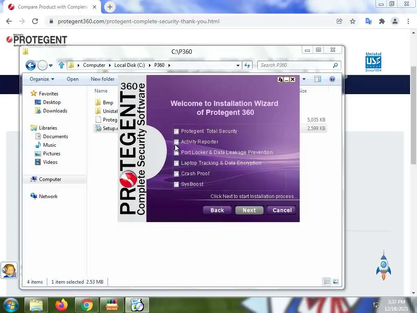Reload the Chrome page
Viewport: 417px width, 313px height.
[x=35, y=21]
